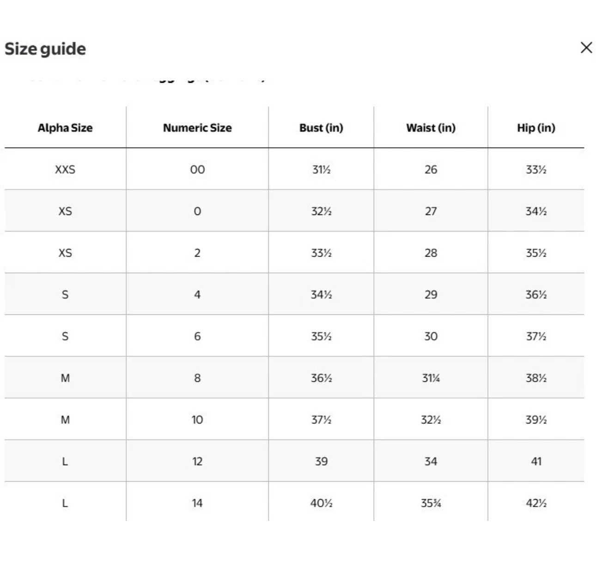Select numeric size 10 cell

197,420
